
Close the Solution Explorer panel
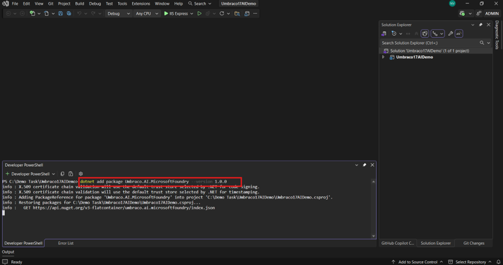click(489, 25)
